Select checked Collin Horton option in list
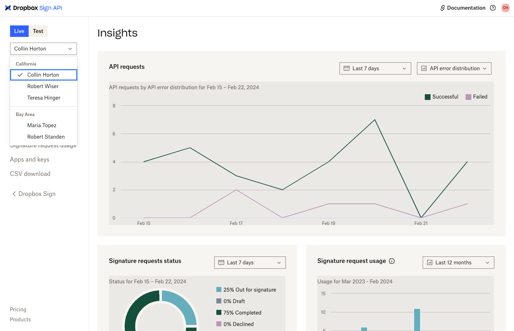The height and width of the screenshot is (331, 514). [43, 75]
